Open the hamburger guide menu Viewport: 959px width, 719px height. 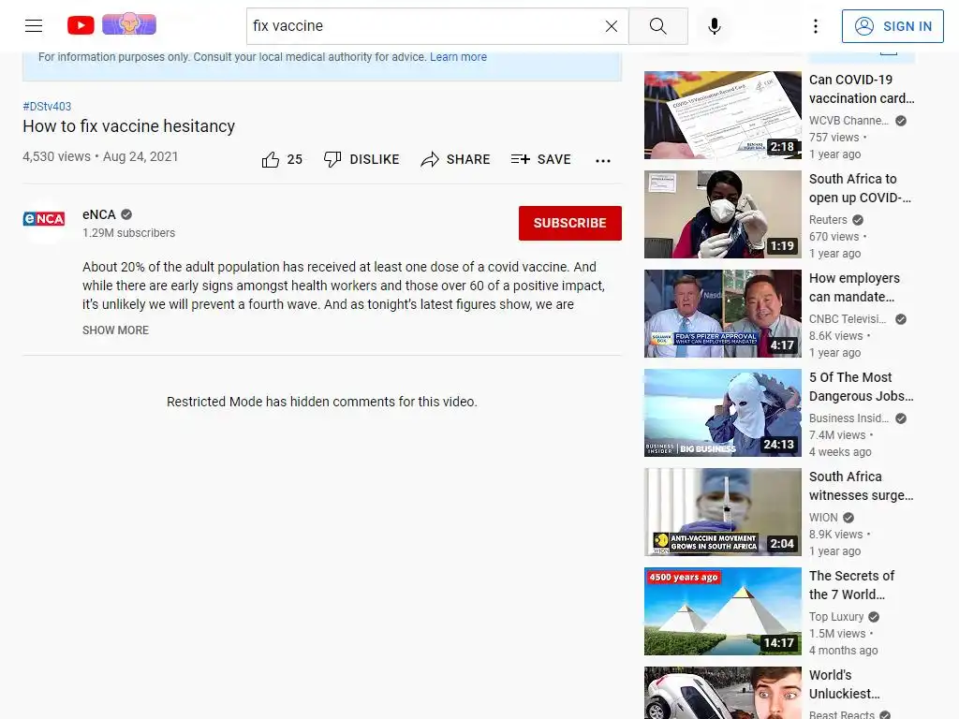[34, 25]
